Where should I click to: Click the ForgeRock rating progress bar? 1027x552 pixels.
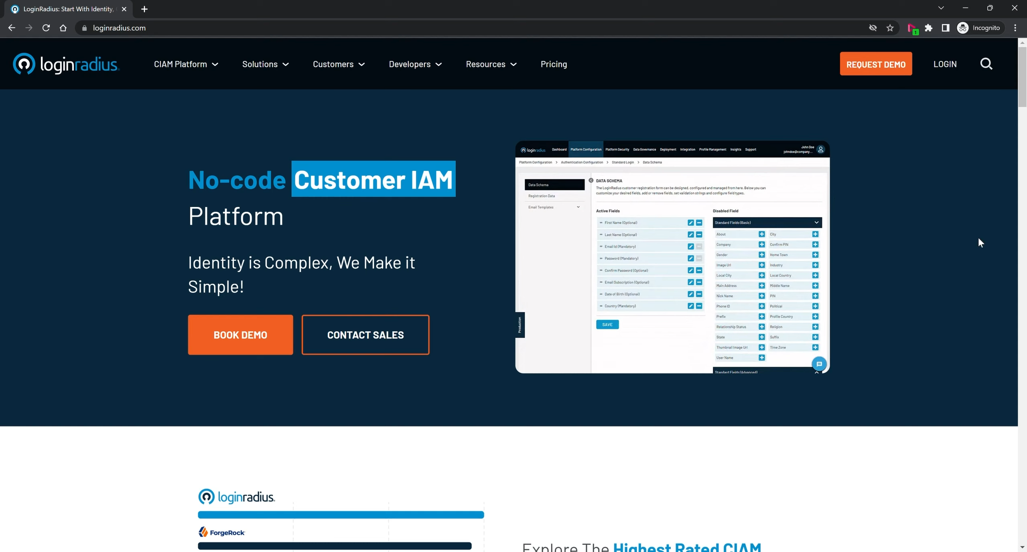(335, 546)
